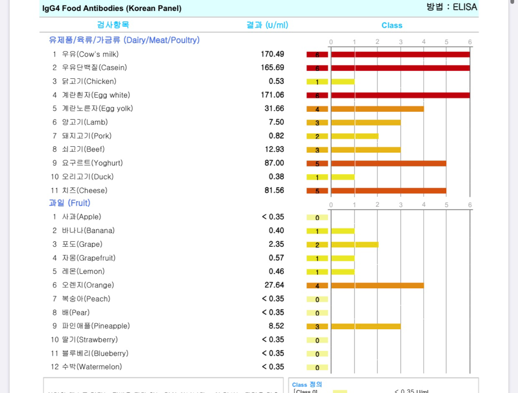Click the Casein result value 165.69
The height and width of the screenshot is (393, 518).
272,68
